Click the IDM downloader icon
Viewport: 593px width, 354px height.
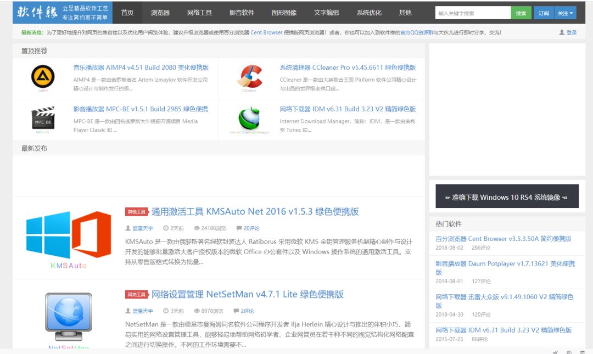[249, 117]
